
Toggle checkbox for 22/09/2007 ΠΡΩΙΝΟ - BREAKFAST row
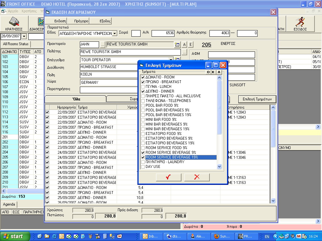[47, 127]
